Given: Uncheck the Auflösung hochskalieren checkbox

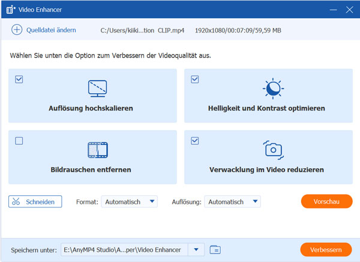Looking at the screenshot, I should pos(19,79).
